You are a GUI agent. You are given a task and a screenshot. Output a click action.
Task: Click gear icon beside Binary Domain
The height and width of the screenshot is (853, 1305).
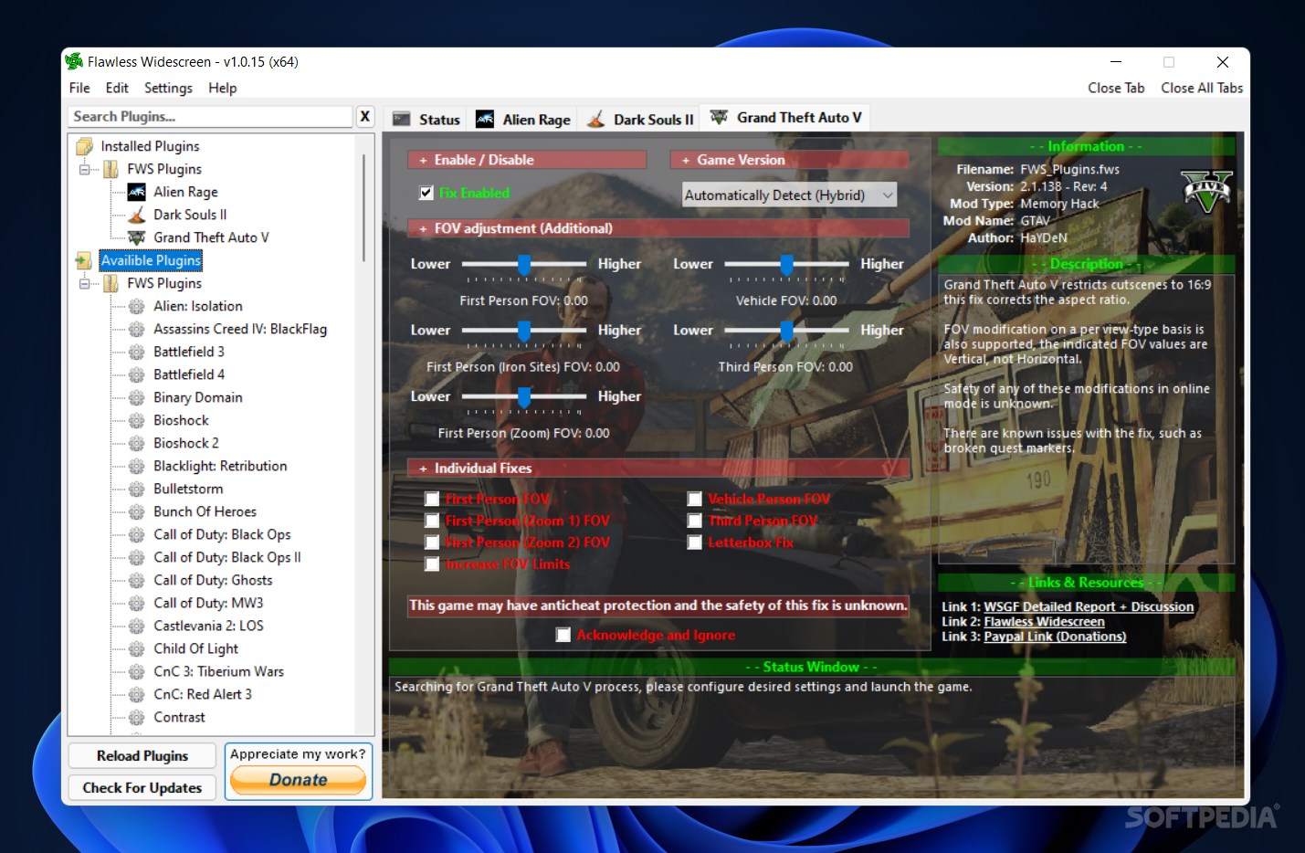[x=136, y=397]
